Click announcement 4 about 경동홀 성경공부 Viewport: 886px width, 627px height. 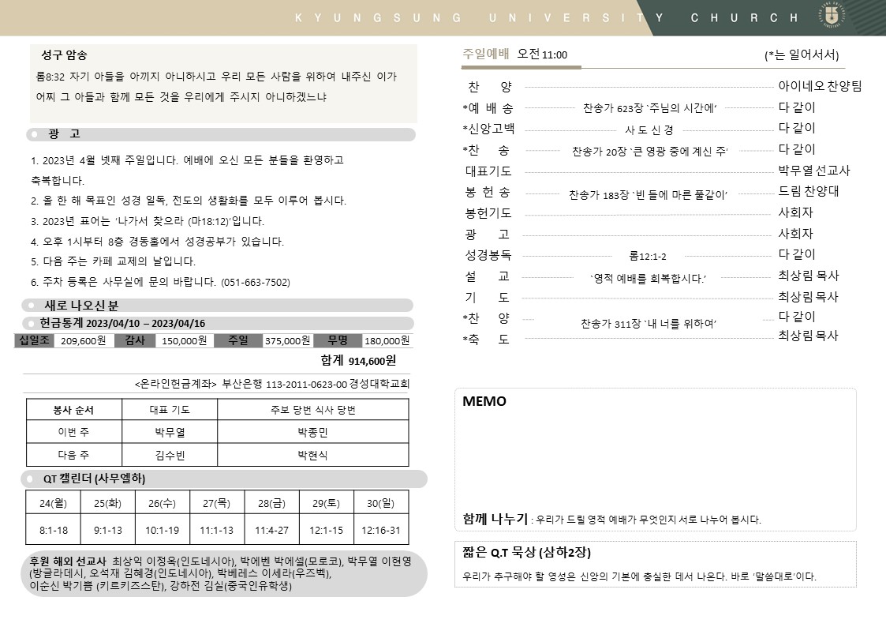pos(158,242)
